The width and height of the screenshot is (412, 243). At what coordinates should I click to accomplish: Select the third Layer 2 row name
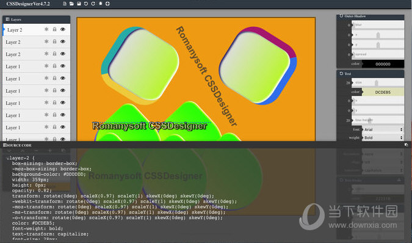(13, 54)
